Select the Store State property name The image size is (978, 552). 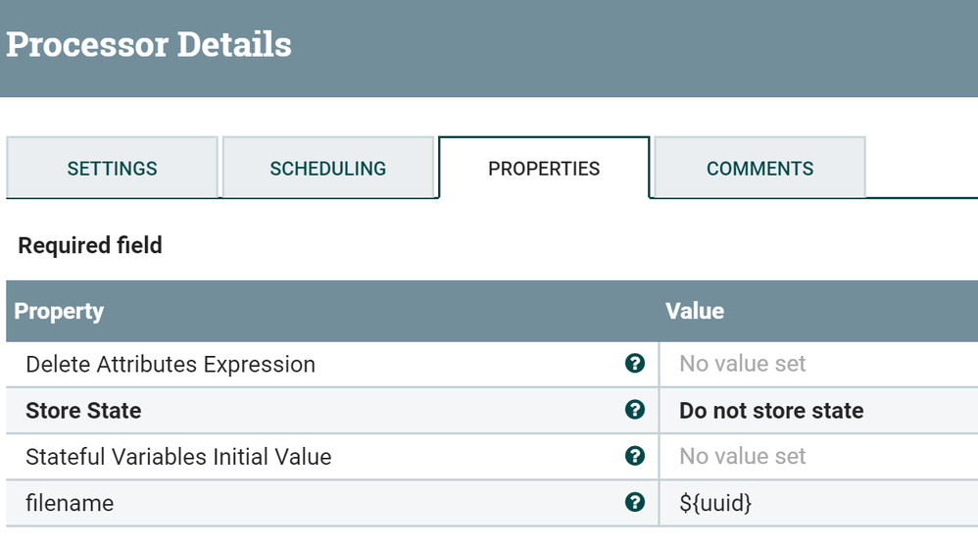point(83,411)
